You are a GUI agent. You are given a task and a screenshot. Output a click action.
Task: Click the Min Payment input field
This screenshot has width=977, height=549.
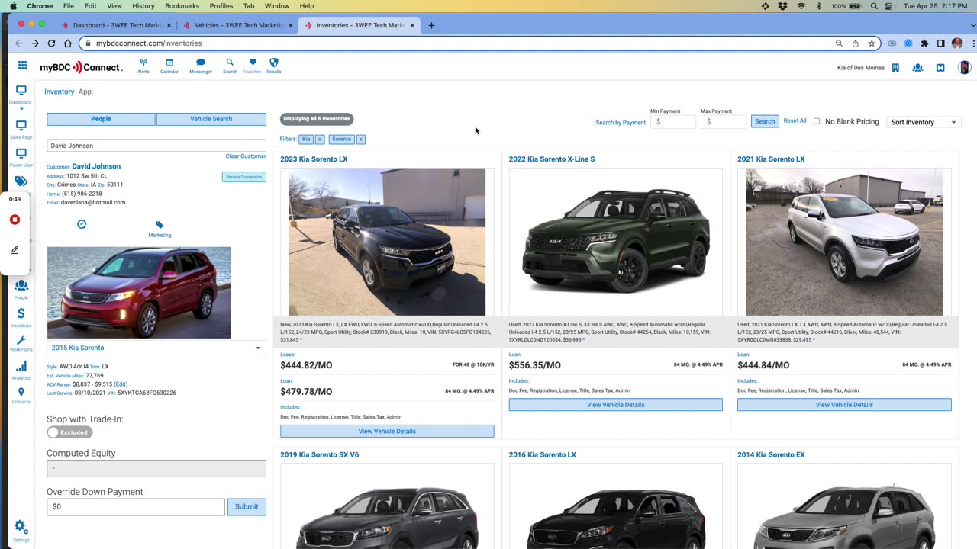coord(673,122)
